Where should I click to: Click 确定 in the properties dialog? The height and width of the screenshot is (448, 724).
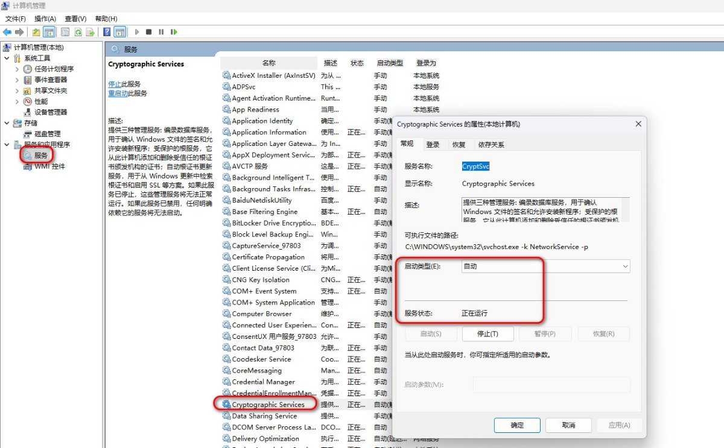(x=517, y=425)
